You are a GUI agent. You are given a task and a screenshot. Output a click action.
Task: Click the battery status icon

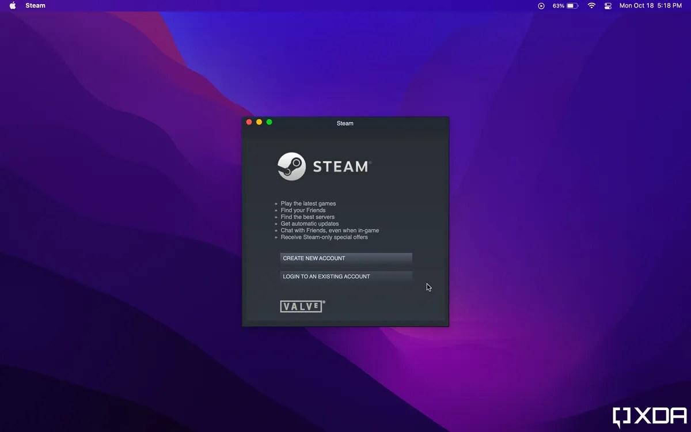tap(572, 6)
